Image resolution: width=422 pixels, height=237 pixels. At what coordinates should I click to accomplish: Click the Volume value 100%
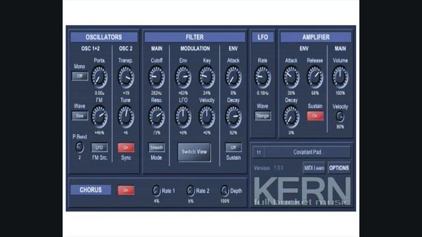[340, 93]
